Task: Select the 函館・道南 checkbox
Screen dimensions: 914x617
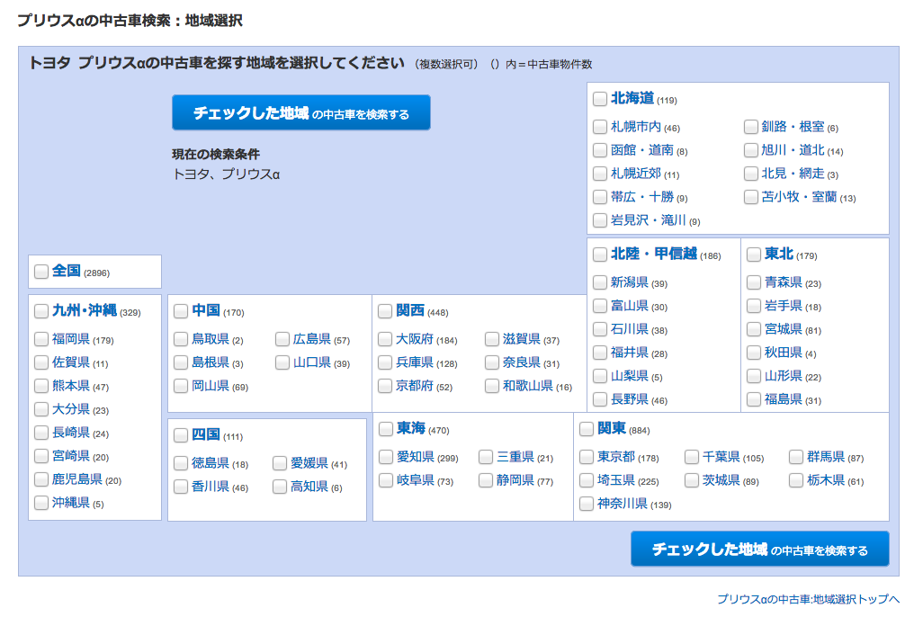Action: pos(600,150)
